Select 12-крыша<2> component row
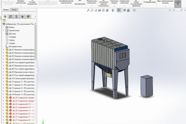 (20, 91)
